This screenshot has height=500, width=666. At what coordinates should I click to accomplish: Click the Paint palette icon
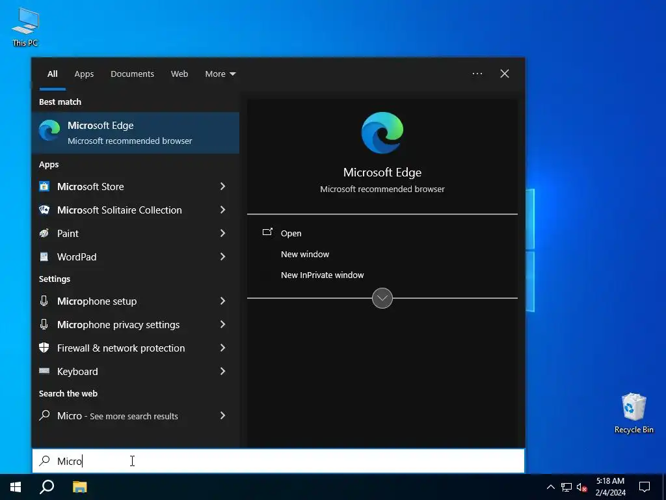pyautogui.click(x=44, y=233)
